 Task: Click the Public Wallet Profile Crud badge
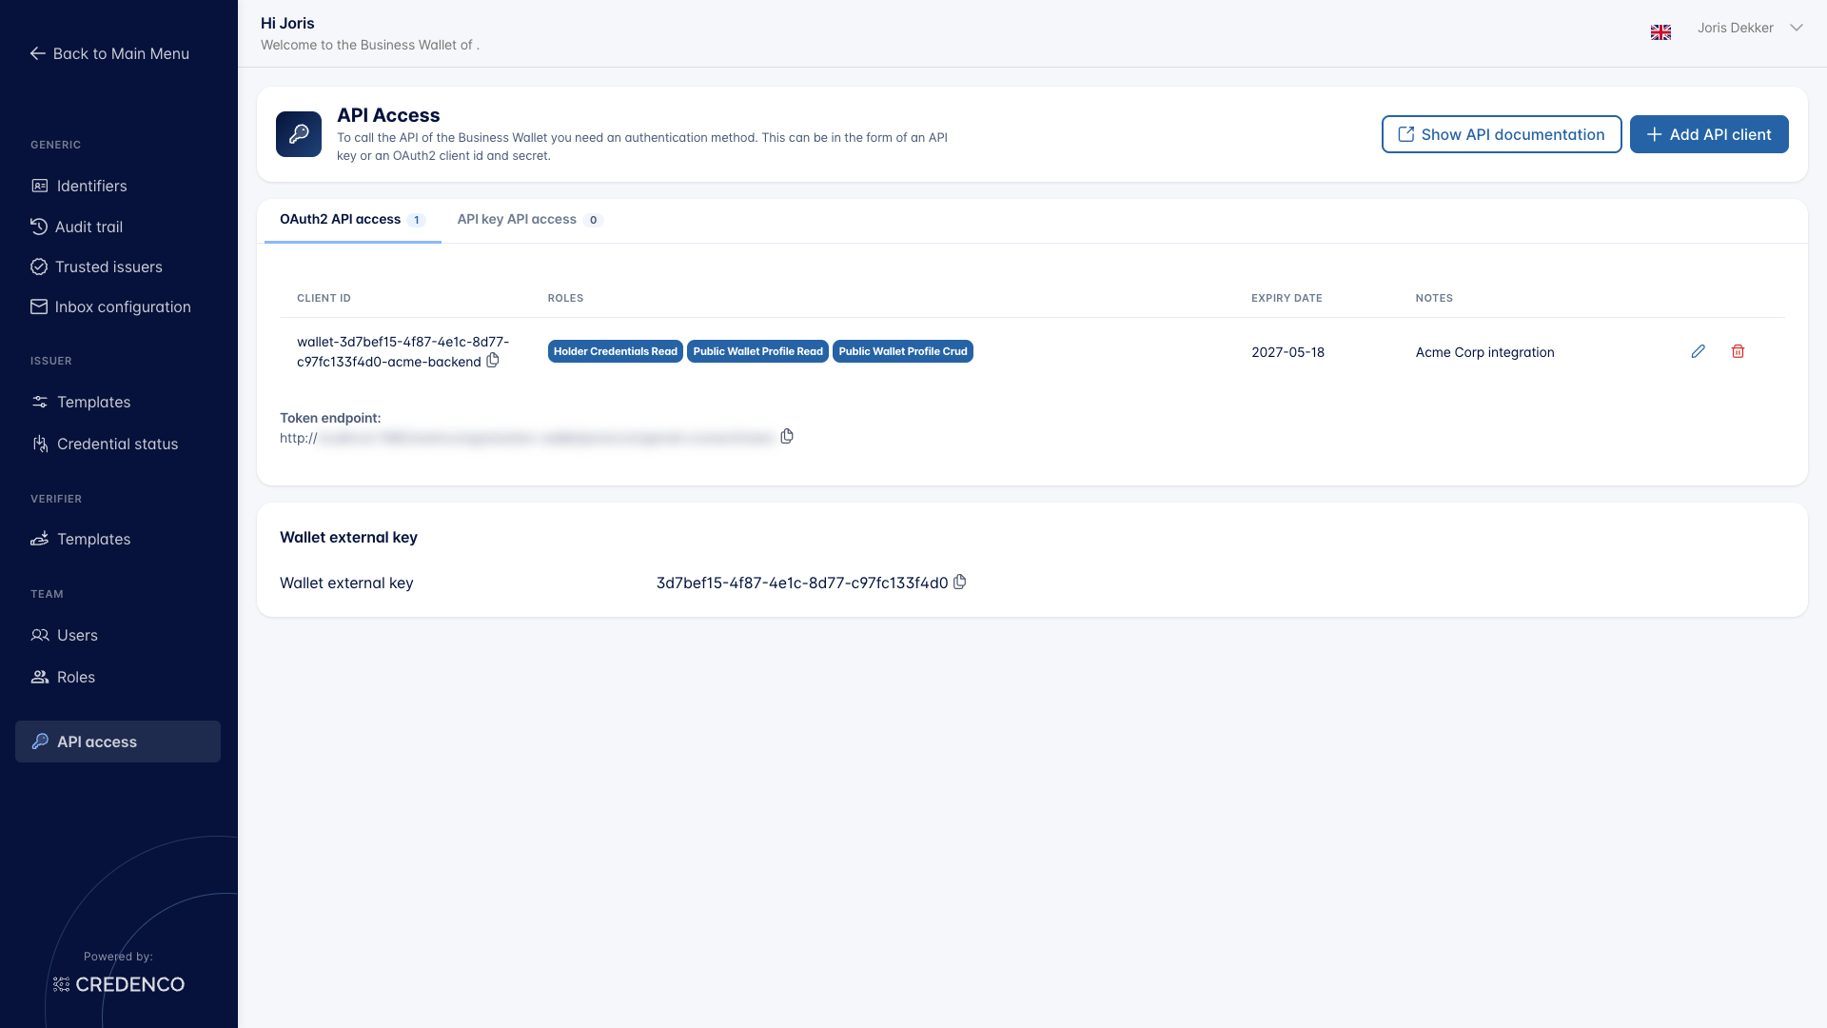point(902,351)
